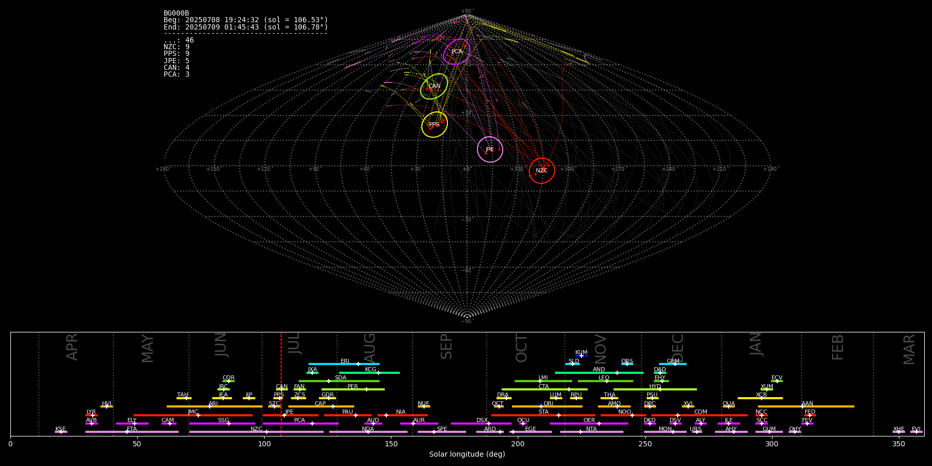The width and height of the screenshot is (932, 466).
Task: Click the PCA radiant circle on sky map
Action: [457, 52]
